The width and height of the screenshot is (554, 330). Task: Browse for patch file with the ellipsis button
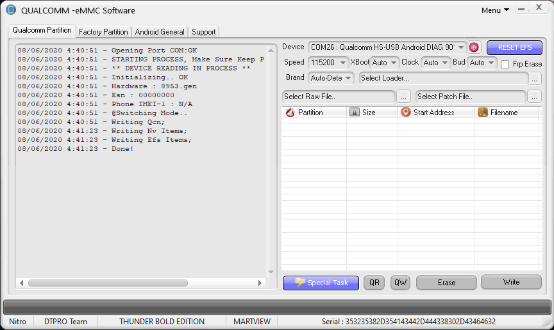click(x=534, y=97)
